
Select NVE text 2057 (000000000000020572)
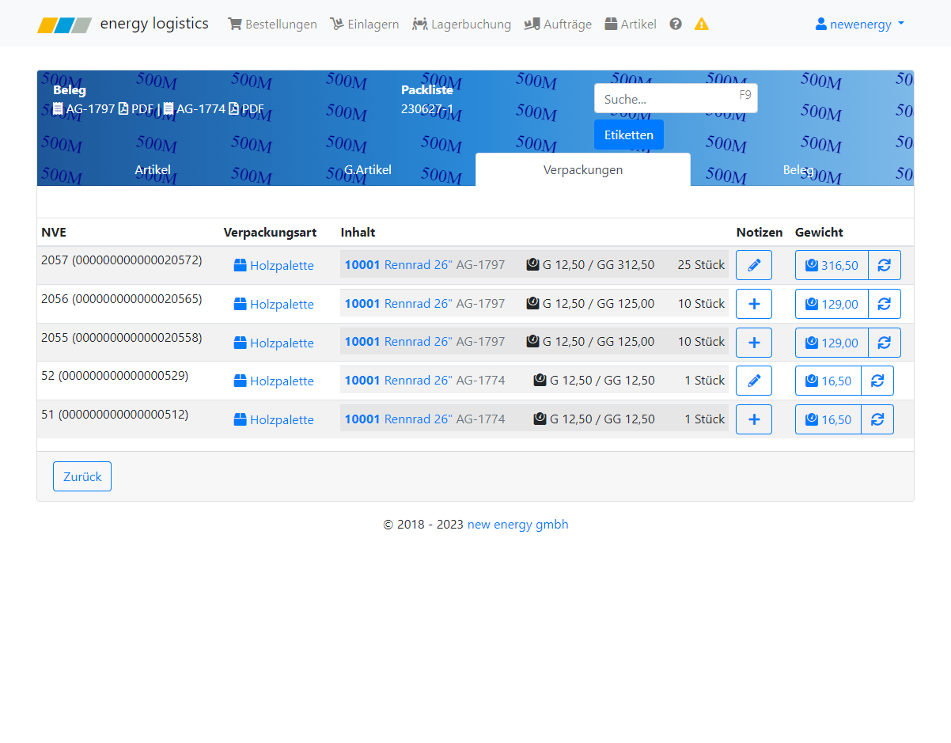[122, 260]
